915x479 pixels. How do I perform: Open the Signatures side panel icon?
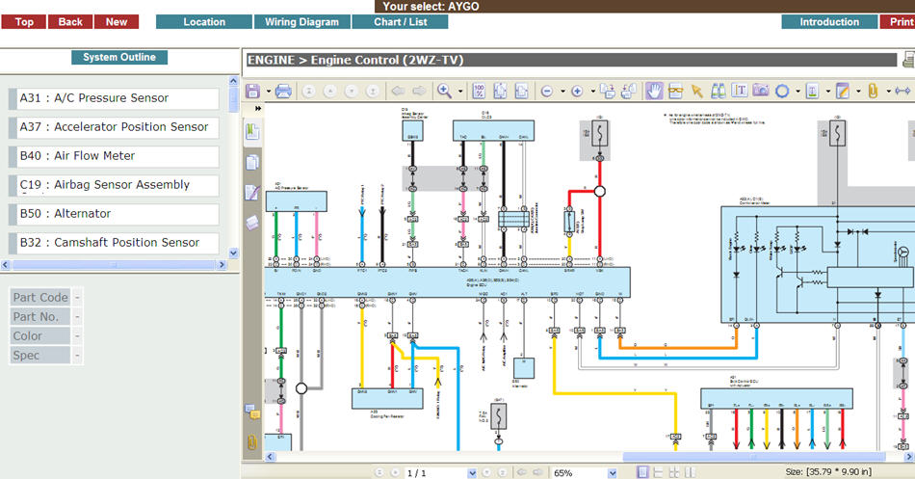click(252, 192)
